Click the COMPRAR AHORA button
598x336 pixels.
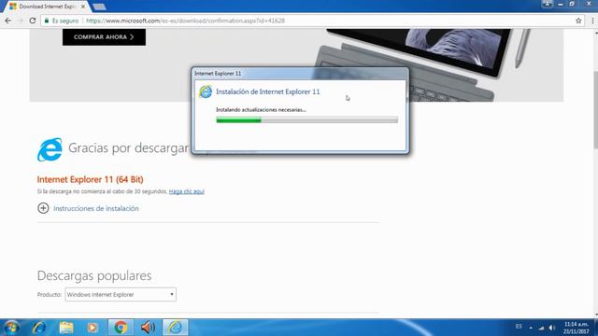click(104, 37)
